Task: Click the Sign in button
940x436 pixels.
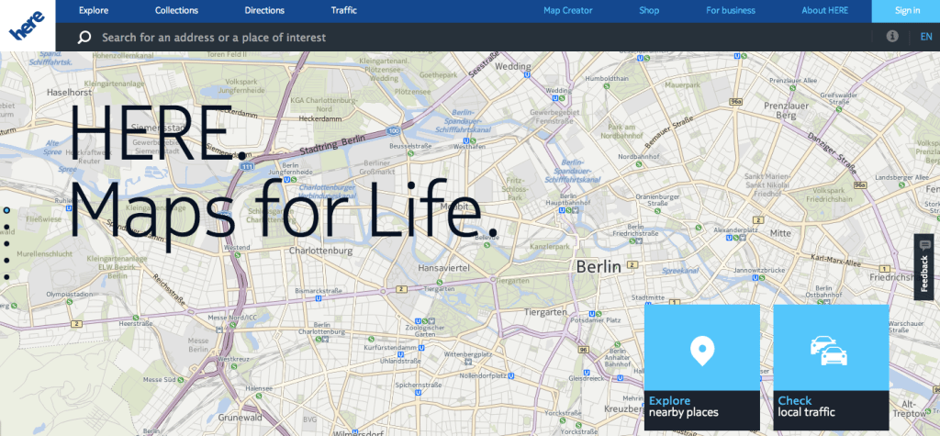Action: pyautogui.click(x=907, y=11)
